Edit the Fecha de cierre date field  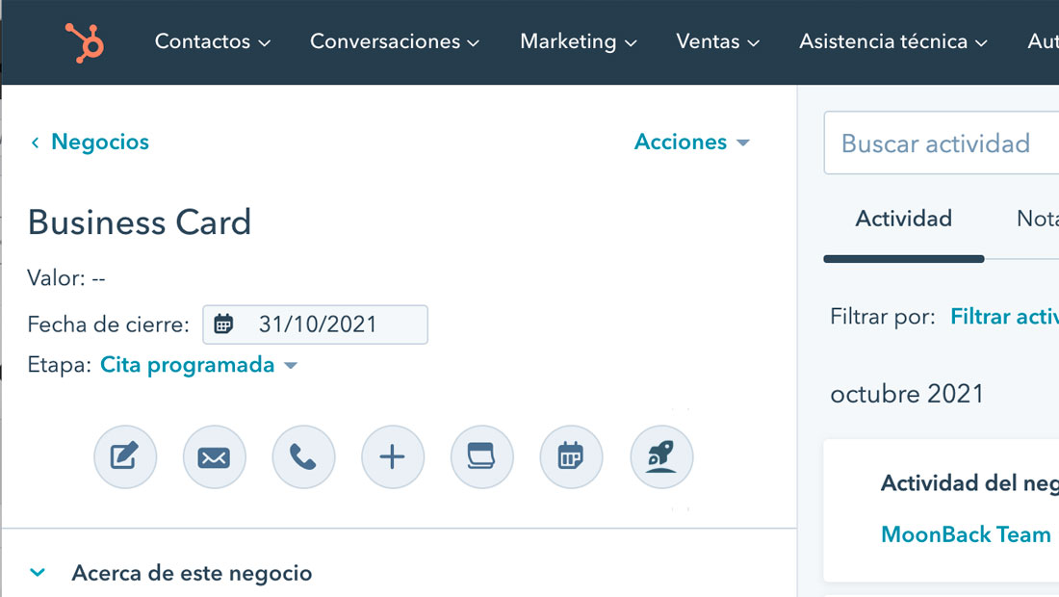[316, 324]
